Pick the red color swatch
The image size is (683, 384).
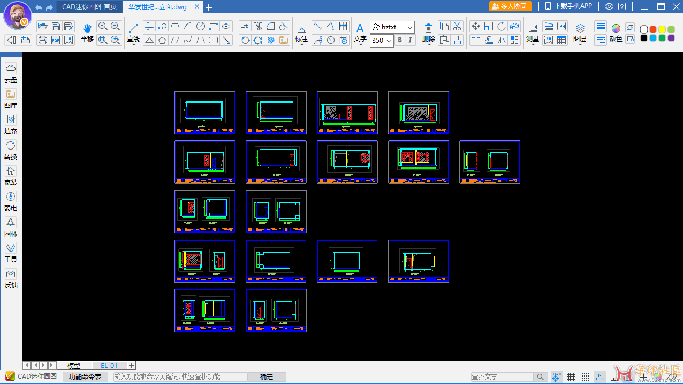pyautogui.click(x=653, y=29)
